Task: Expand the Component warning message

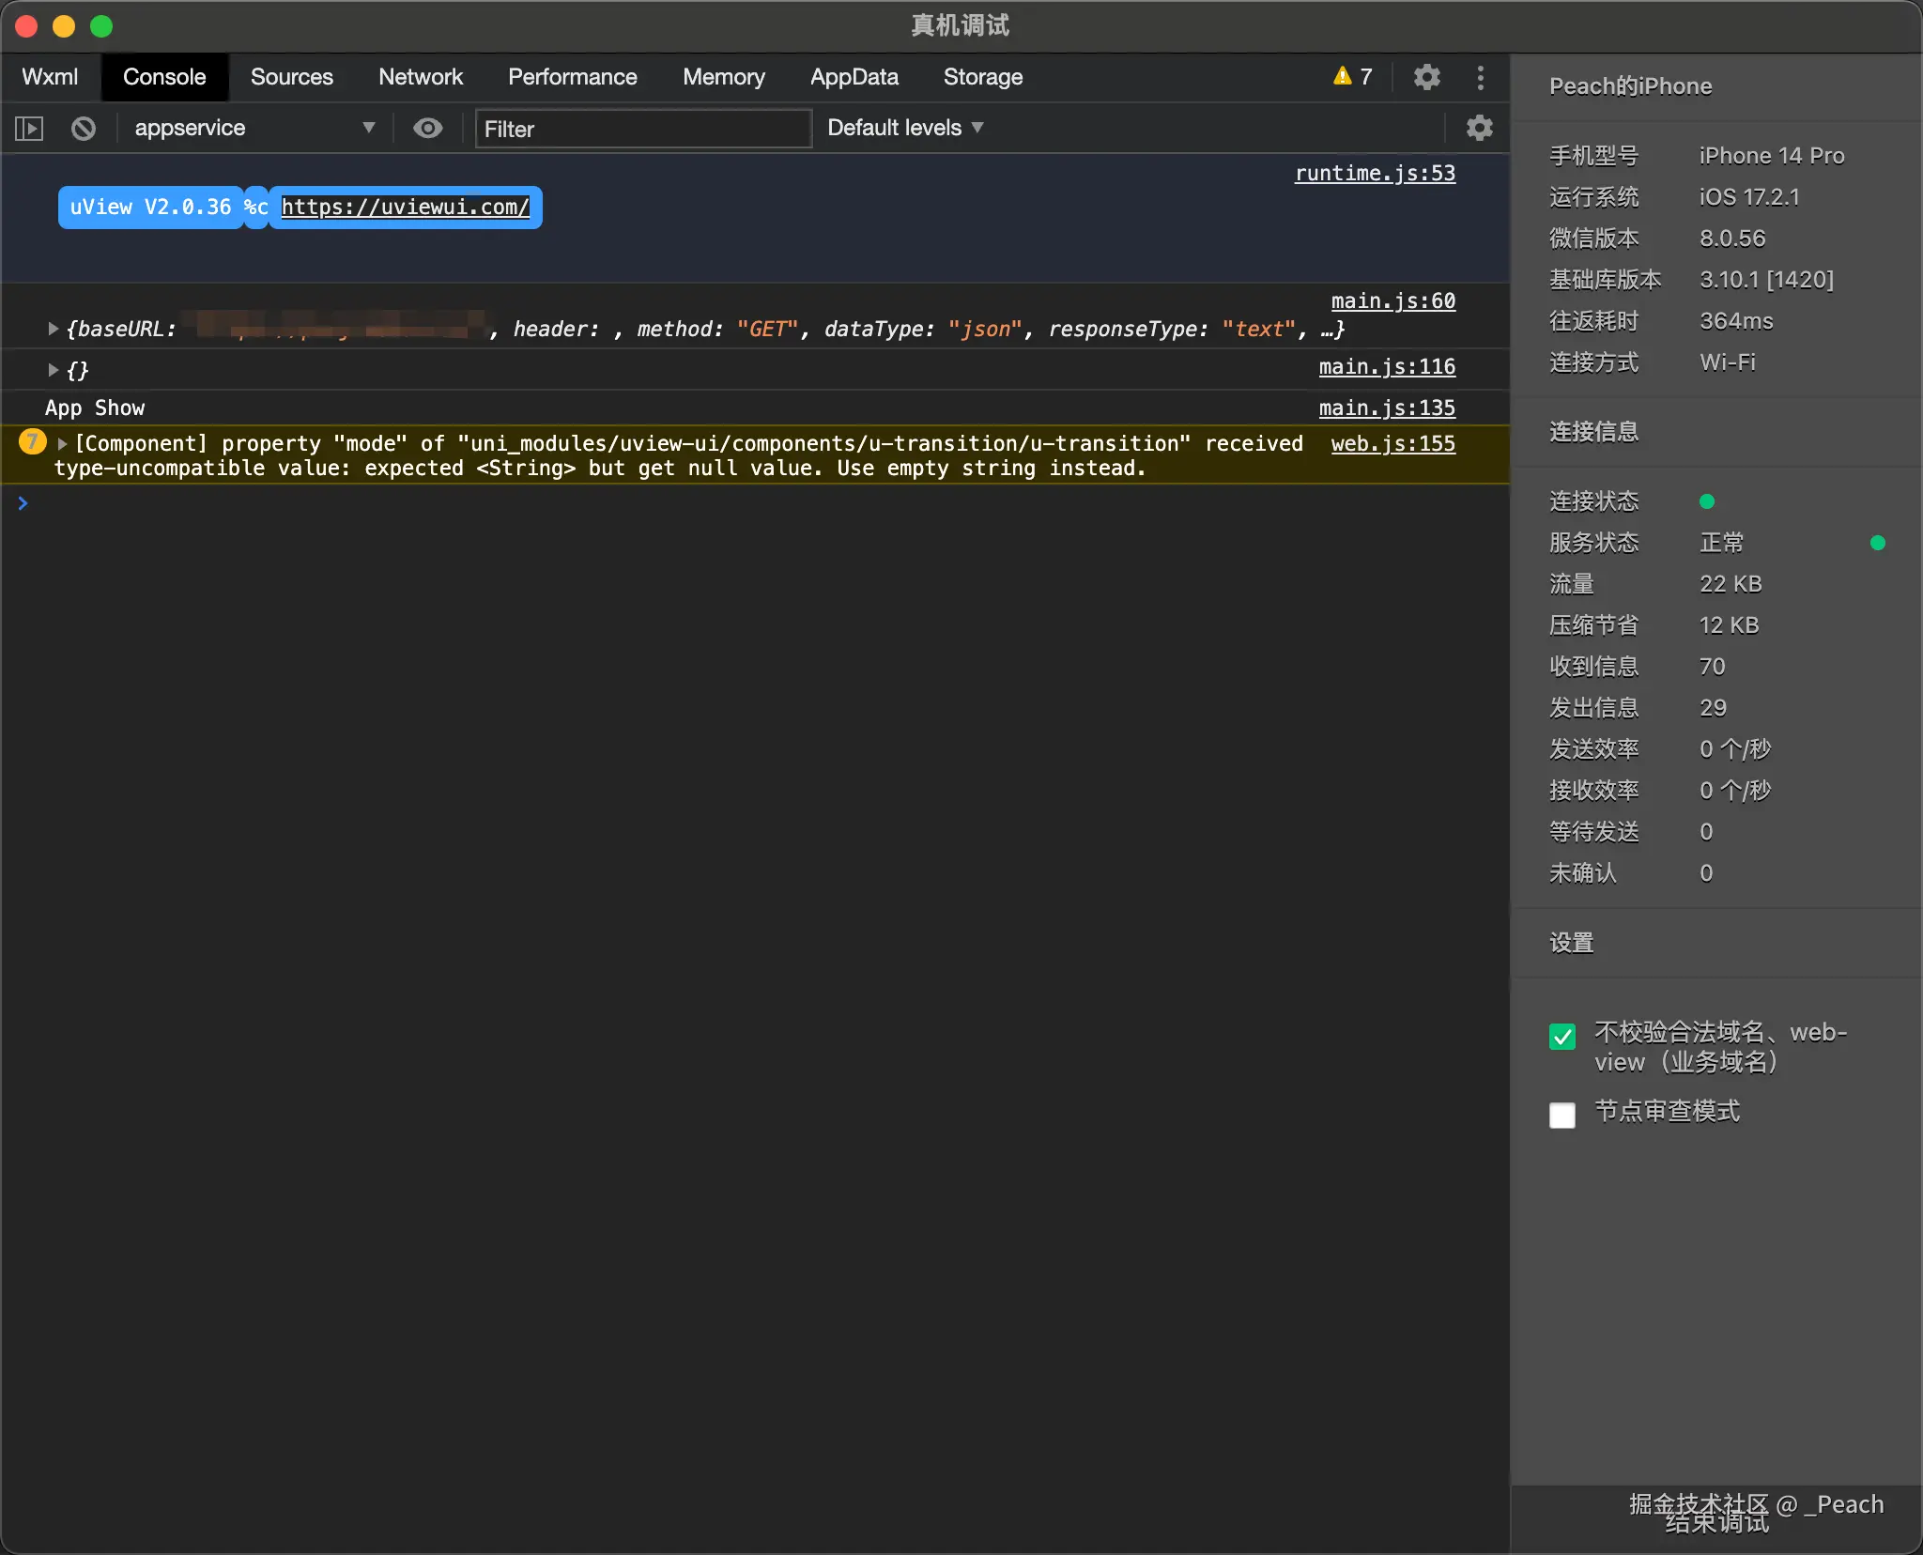Action: [63, 443]
